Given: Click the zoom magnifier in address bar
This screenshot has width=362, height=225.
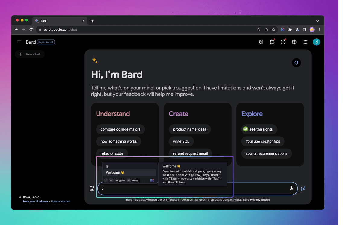Looking at the screenshot, I should 259,30.
